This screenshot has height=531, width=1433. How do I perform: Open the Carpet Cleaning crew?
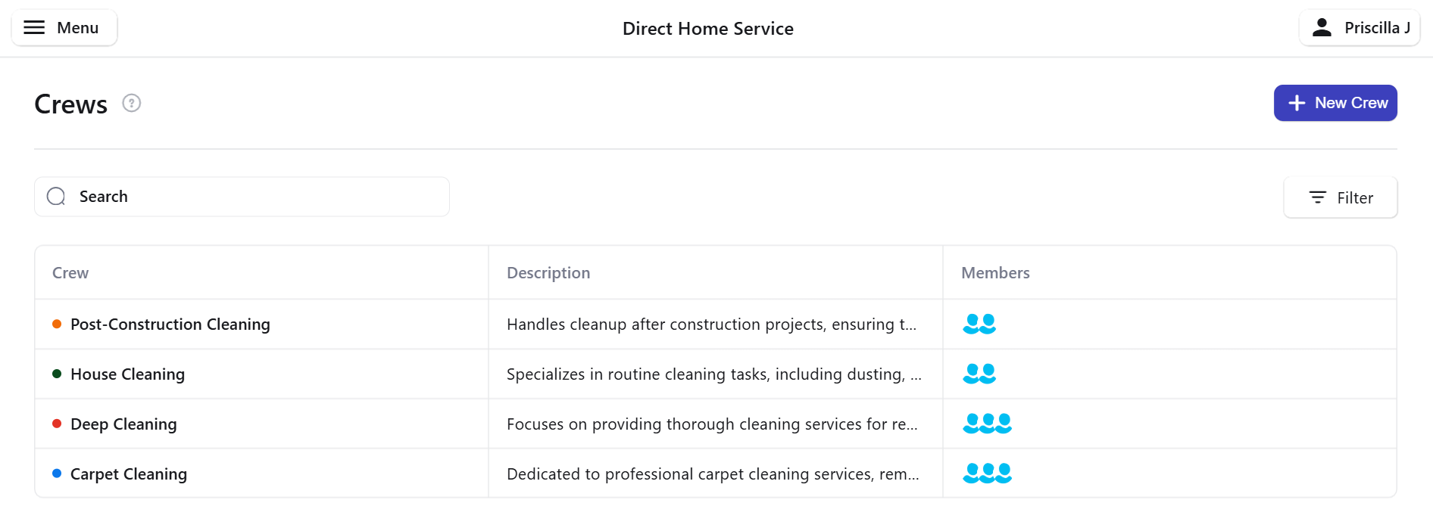pyautogui.click(x=129, y=474)
